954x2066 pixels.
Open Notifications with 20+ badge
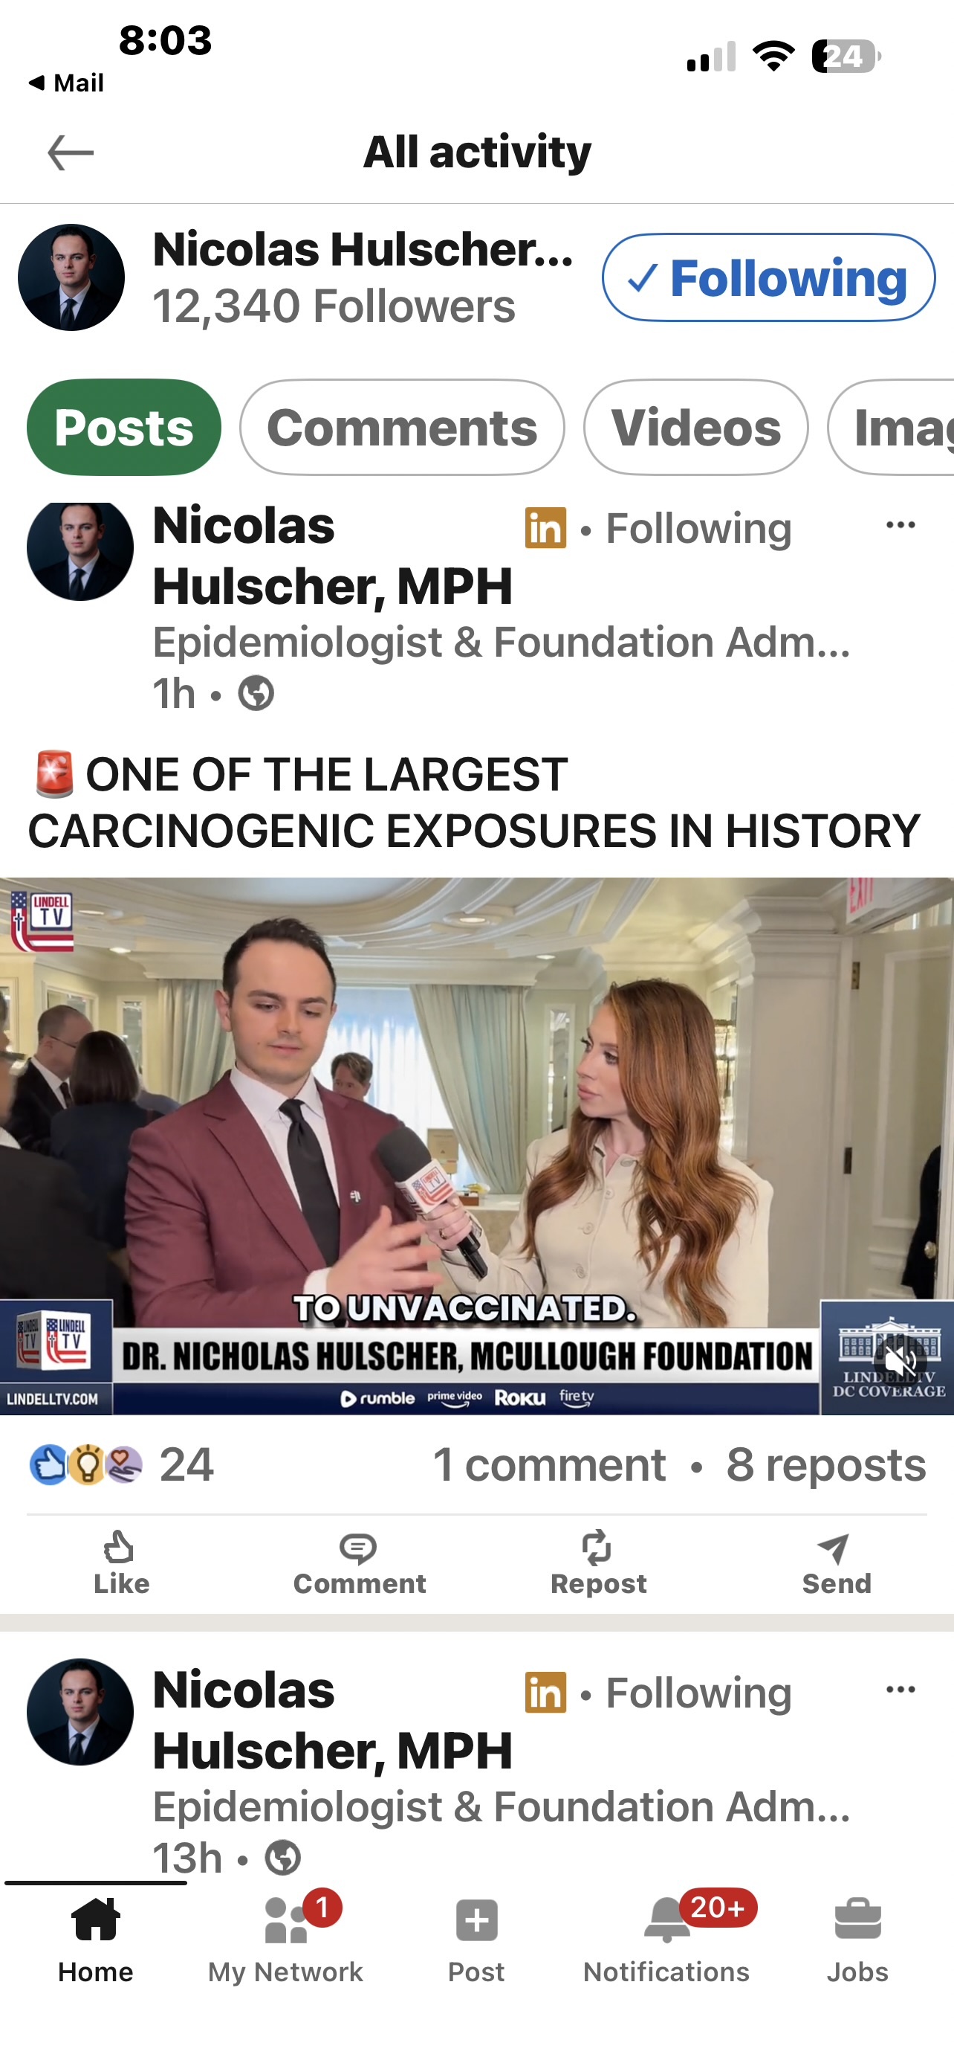coord(666,1940)
